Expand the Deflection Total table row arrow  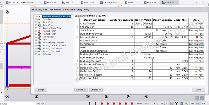(77, 78)
